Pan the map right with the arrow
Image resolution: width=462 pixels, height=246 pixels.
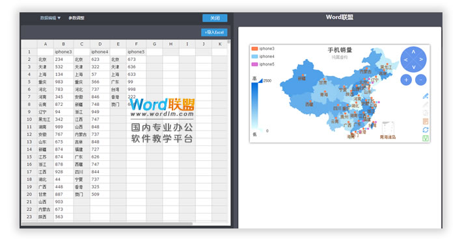pos(422,59)
